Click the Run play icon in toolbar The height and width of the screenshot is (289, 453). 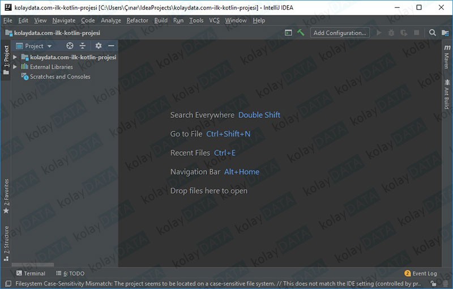pos(379,33)
